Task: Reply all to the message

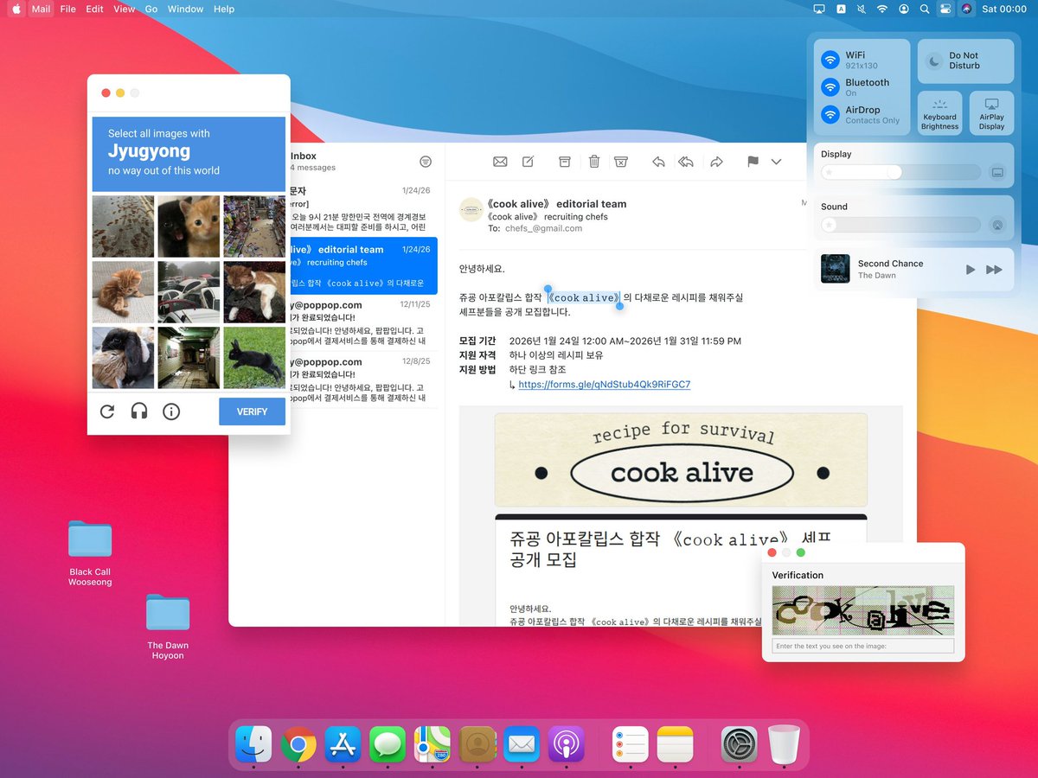Action: (x=686, y=162)
